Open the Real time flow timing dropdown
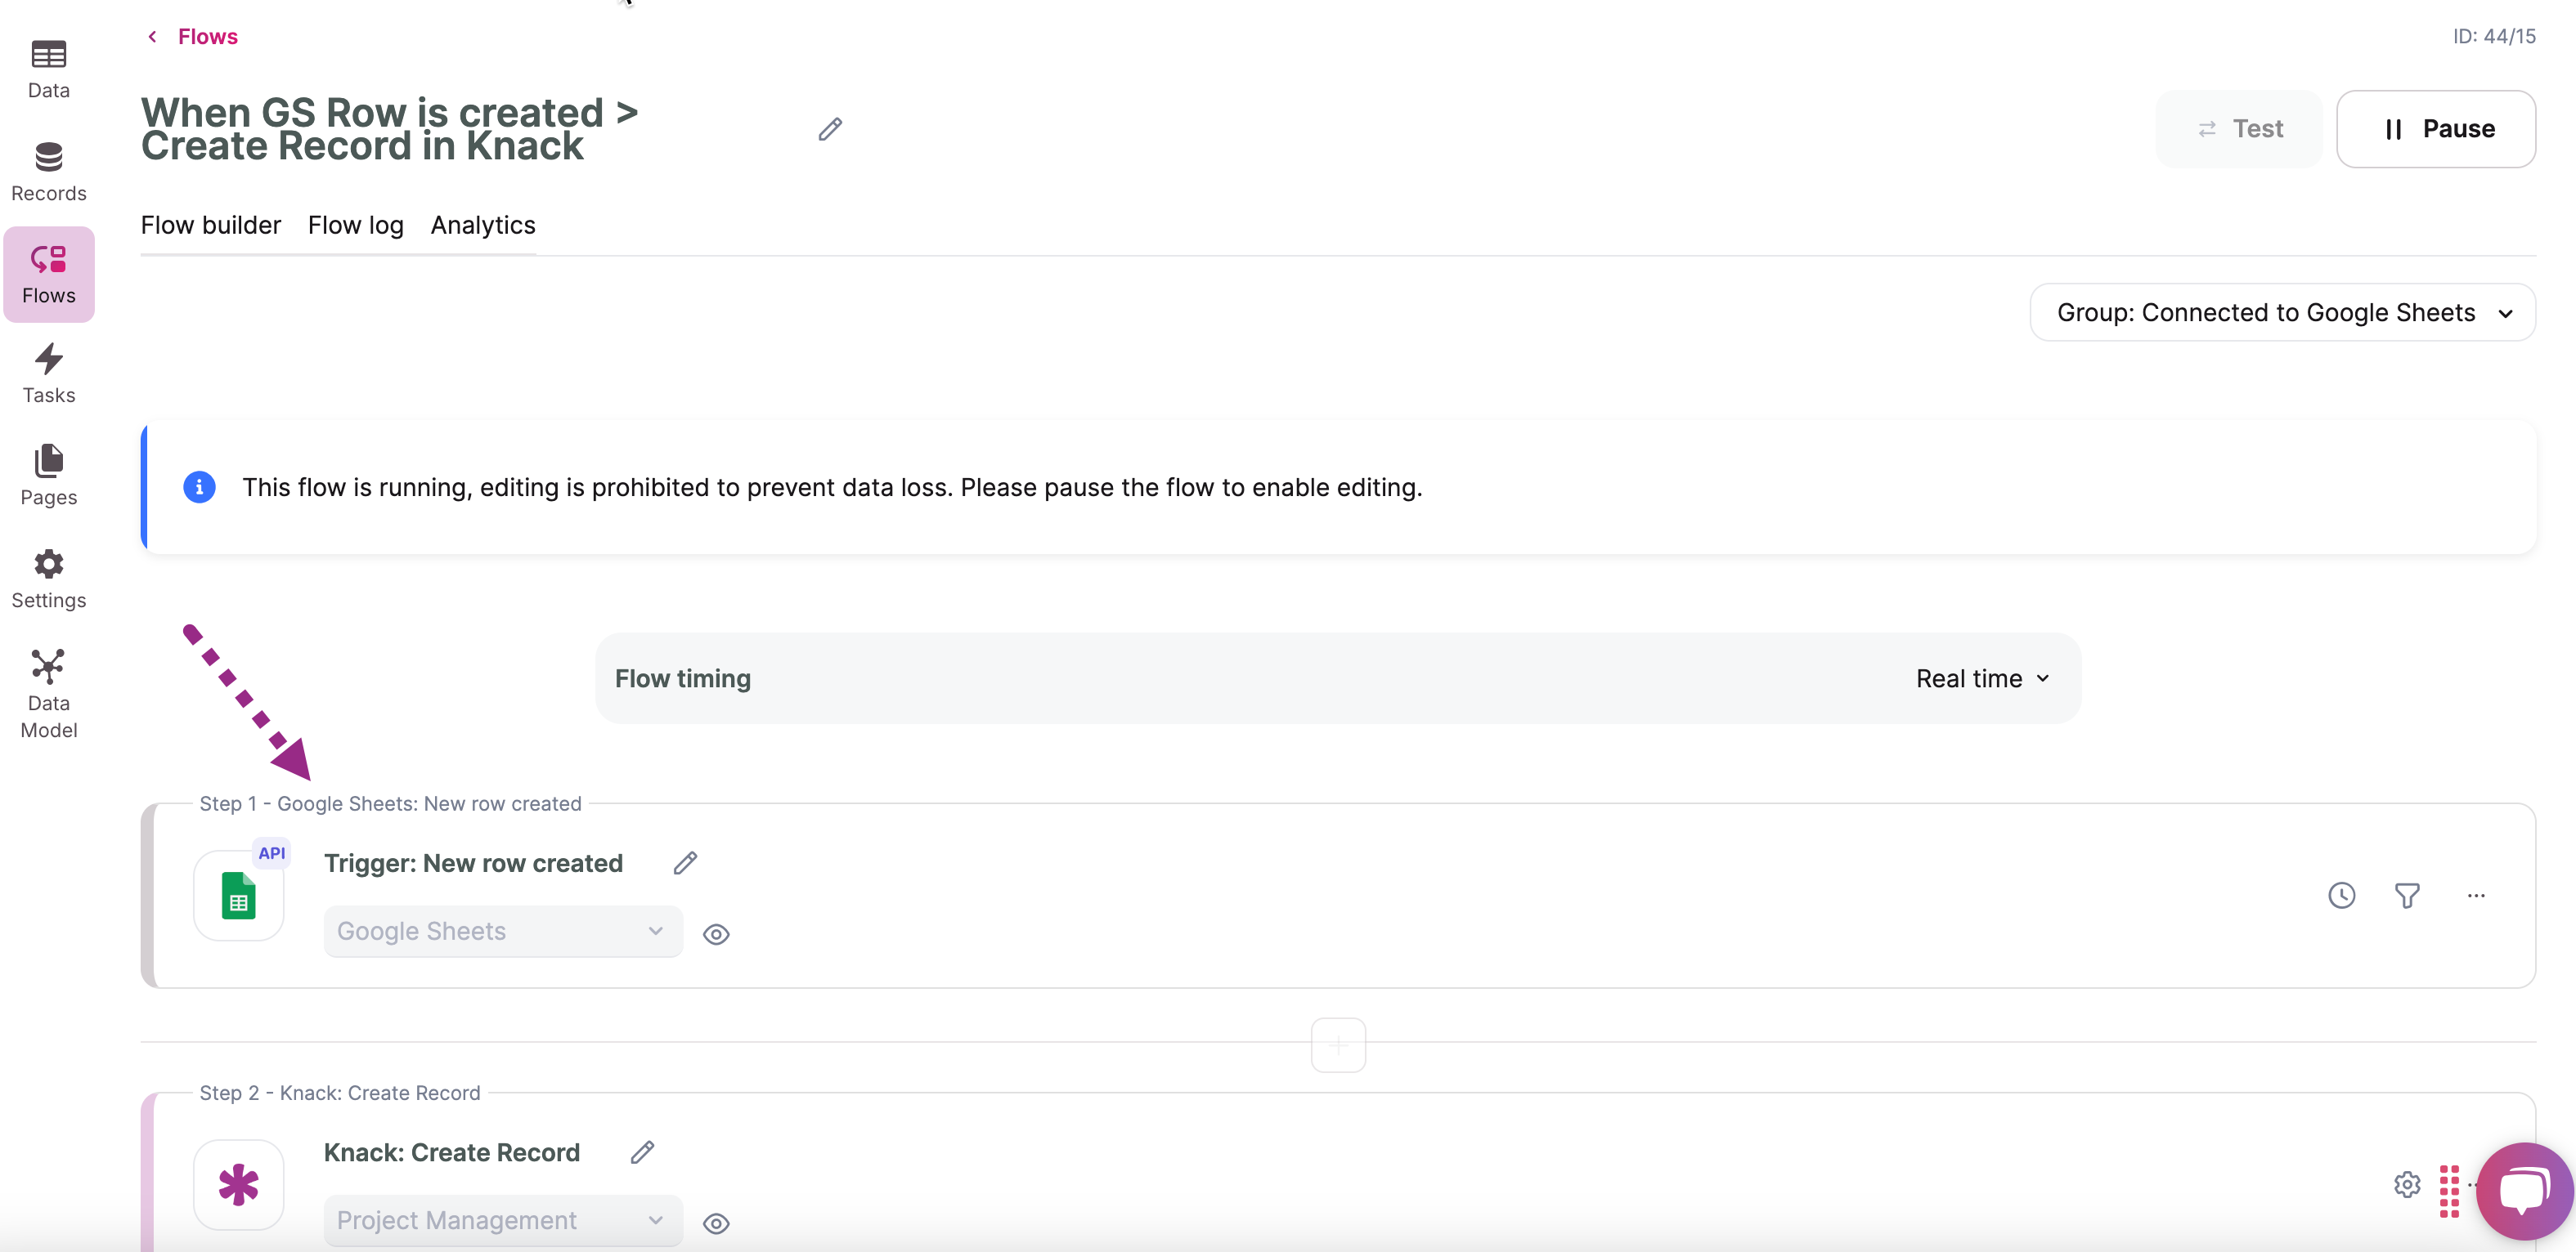This screenshot has width=2576, height=1252. coord(1982,678)
